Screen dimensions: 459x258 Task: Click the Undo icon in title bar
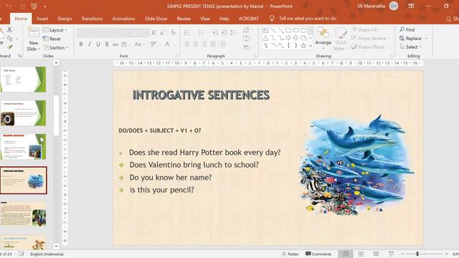pyautogui.click(x=9, y=6)
